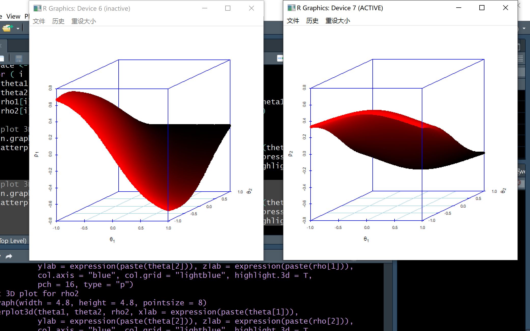Click the RStudio open file folder icon

pyautogui.click(x=7, y=28)
